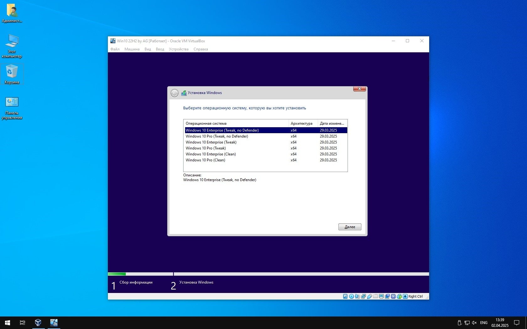Click the shared folders status icon
527x329 pixels.
[375, 296]
